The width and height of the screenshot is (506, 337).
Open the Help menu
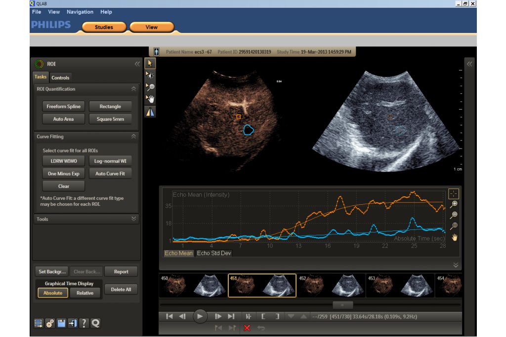coord(106,12)
